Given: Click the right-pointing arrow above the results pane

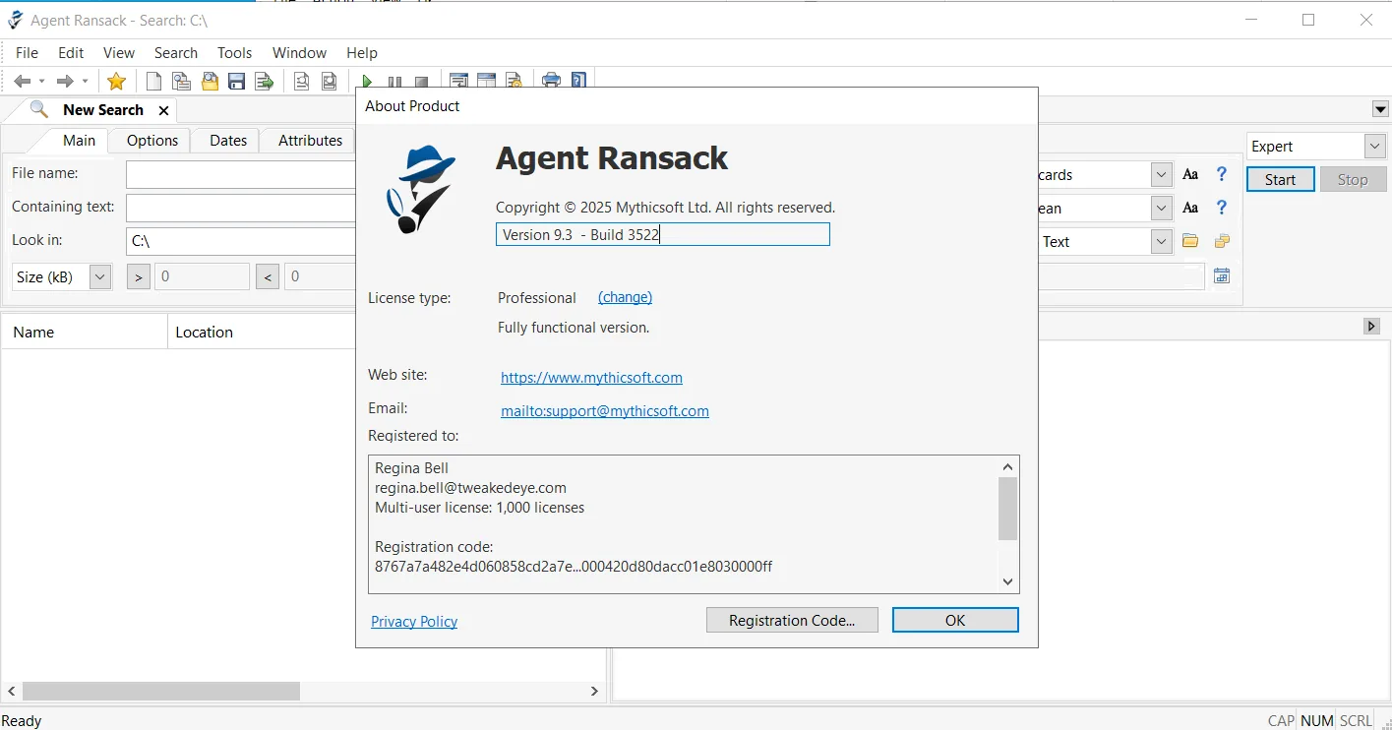Looking at the screenshot, I should click(x=1371, y=327).
